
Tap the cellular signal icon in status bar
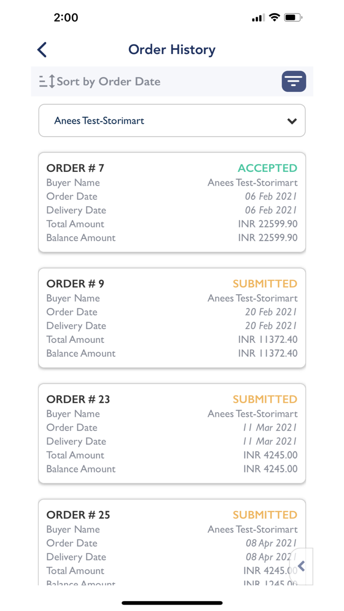point(257,17)
